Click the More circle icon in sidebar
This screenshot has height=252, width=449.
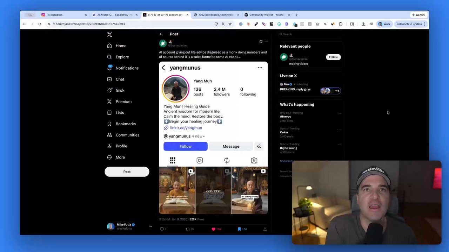click(x=109, y=157)
